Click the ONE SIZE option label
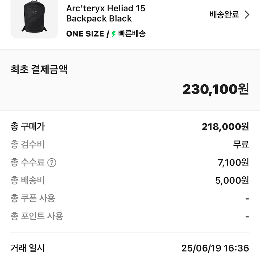 [85, 34]
